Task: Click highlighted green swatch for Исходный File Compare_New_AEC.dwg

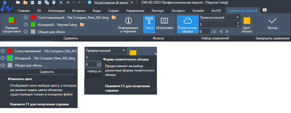Action: coord(10,58)
